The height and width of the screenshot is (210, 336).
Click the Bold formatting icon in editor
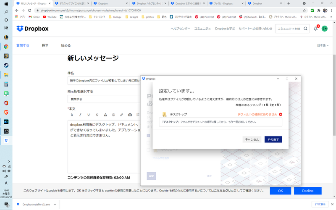(72, 115)
